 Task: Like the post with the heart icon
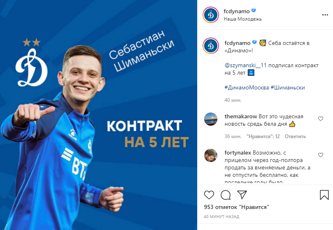pos(209,195)
